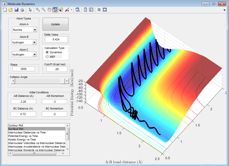
Task: Open file with the folder icon
Action: (x=11, y=10)
